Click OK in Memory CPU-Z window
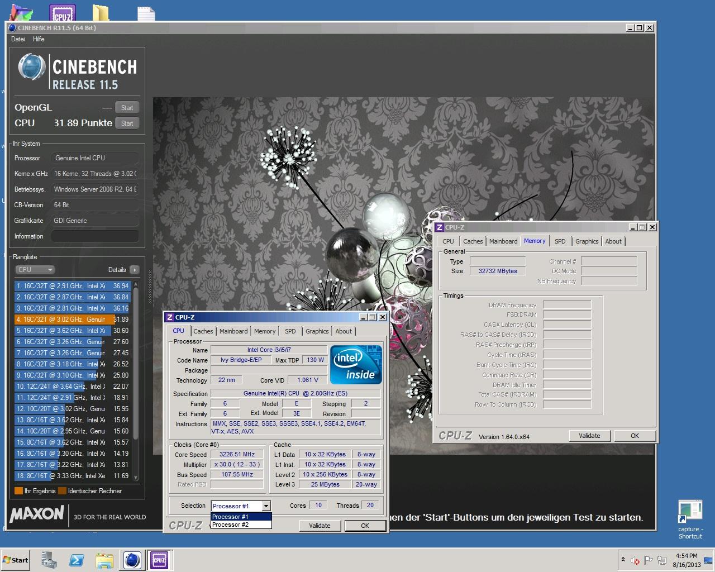The height and width of the screenshot is (572, 715). (635, 436)
